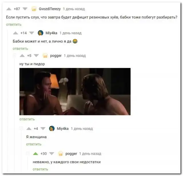Upvote Miy4ka's +14 comment
This screenshot has height=176, width=183.
tap(15, 33)
